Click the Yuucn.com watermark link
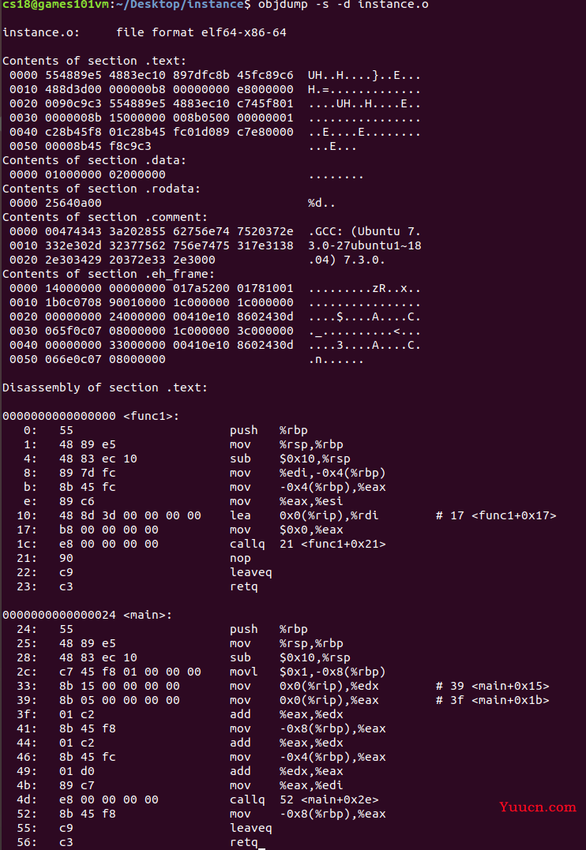 (538, 807)
